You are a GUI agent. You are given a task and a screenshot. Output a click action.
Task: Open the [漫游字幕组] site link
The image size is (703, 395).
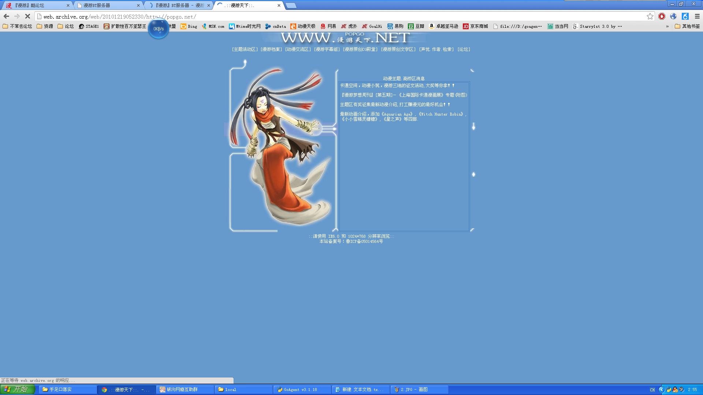327,49
